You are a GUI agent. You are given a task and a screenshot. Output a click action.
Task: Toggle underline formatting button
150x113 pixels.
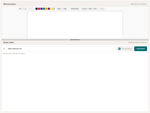(25, 9)
